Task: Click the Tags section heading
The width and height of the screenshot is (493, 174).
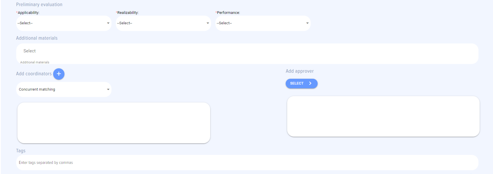Action: click(x=21, y=151)
